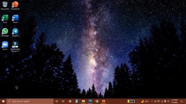This screenshot has width=186, height=104.
Task: Click the red screen-recorder tray icon
Action: (x=159, y=101)
